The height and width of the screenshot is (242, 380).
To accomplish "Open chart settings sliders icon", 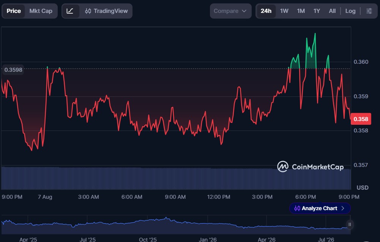I will click(x=369, y=11).
